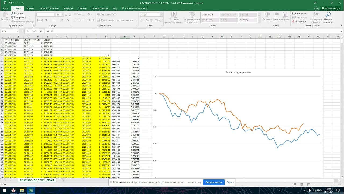Click Merge and Center (Объединить и поместить в центре)

116,20
